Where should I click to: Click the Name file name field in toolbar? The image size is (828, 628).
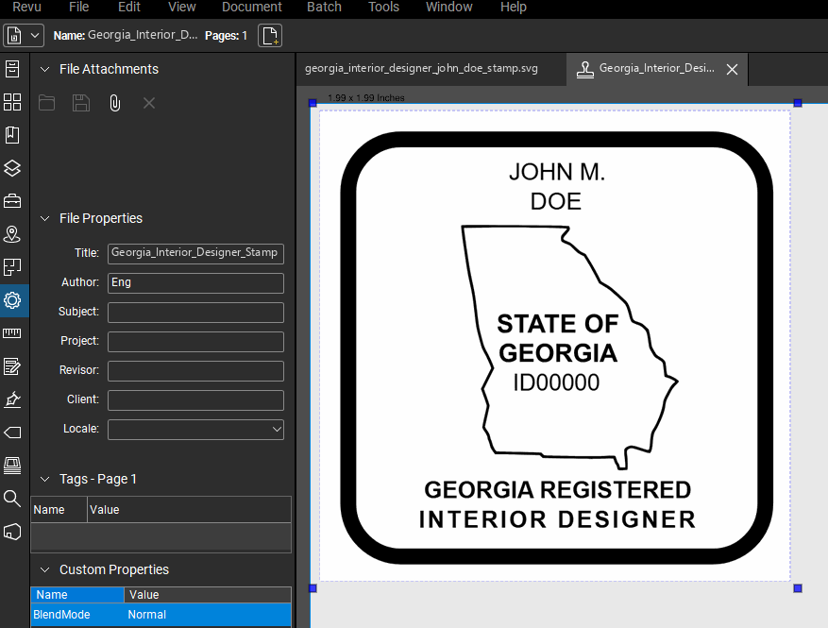[143, 35]
